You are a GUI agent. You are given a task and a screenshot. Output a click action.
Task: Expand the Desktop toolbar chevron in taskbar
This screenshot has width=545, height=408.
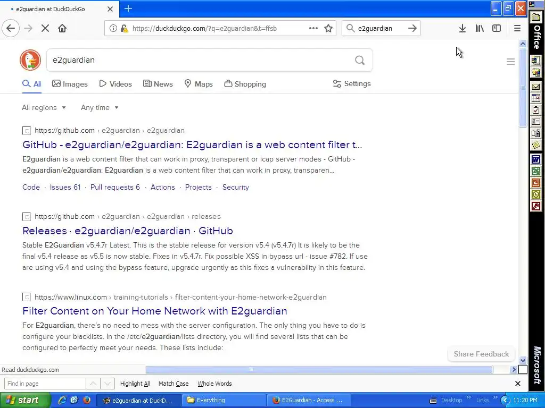(x=468, y=397)
